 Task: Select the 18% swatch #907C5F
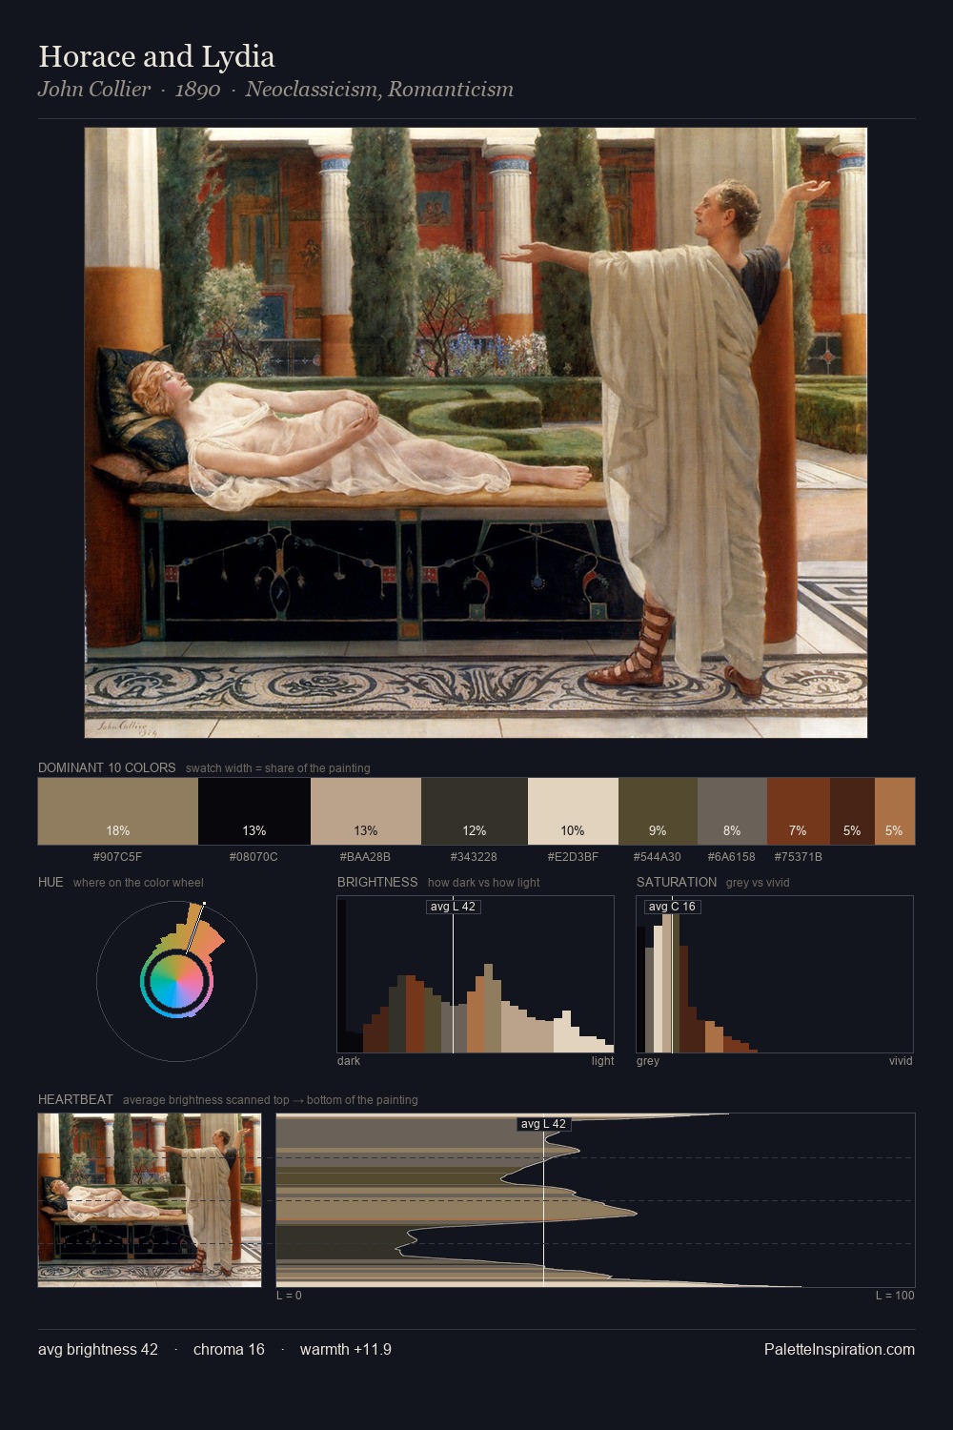pyautogui.click(x=118, y=811)
